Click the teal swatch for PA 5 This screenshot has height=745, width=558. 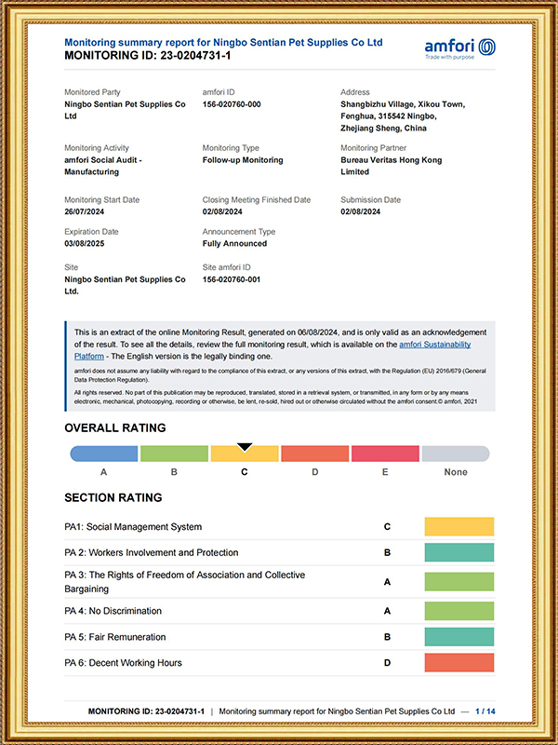point(459,637)
